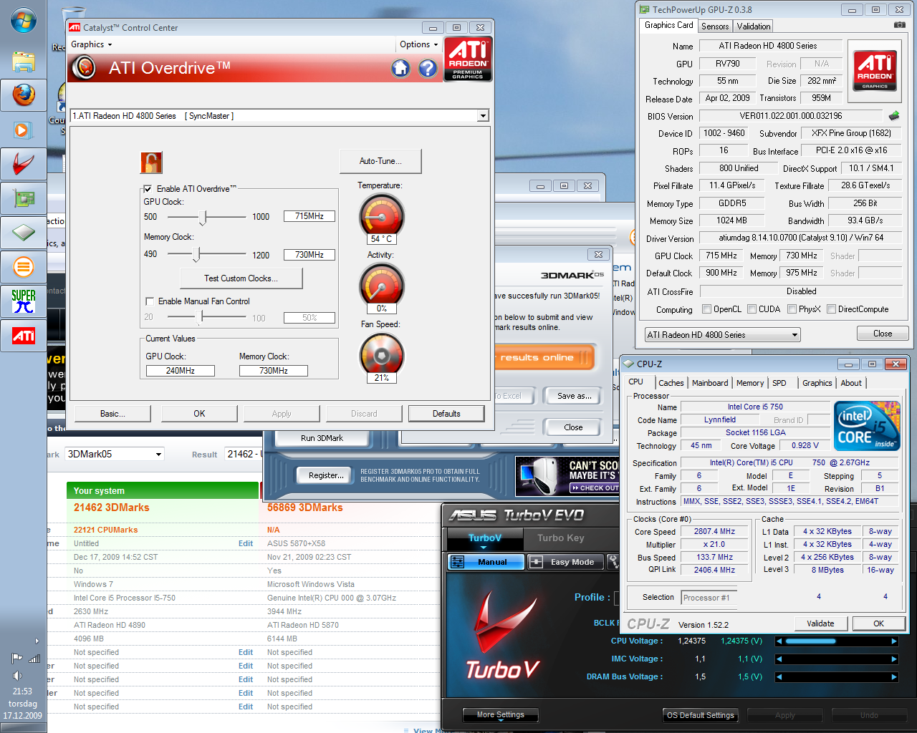
Task: Click the TurboV wrench tools icon
Action: coord(613,562)
